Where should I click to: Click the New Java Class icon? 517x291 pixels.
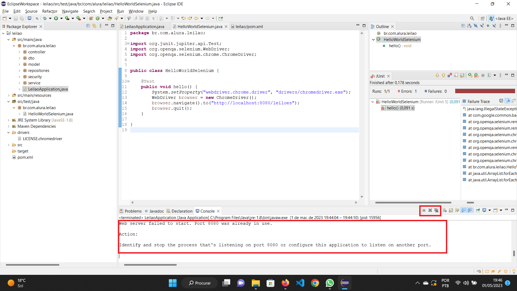pyautogui.click(x=97, y=18)
